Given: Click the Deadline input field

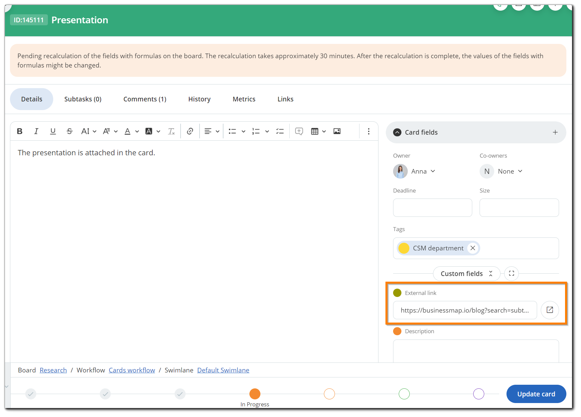Looking at the screenshot, I should click(432, 208).
